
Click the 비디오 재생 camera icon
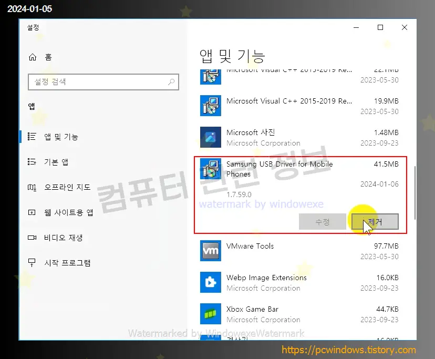[x=32, y=238]
